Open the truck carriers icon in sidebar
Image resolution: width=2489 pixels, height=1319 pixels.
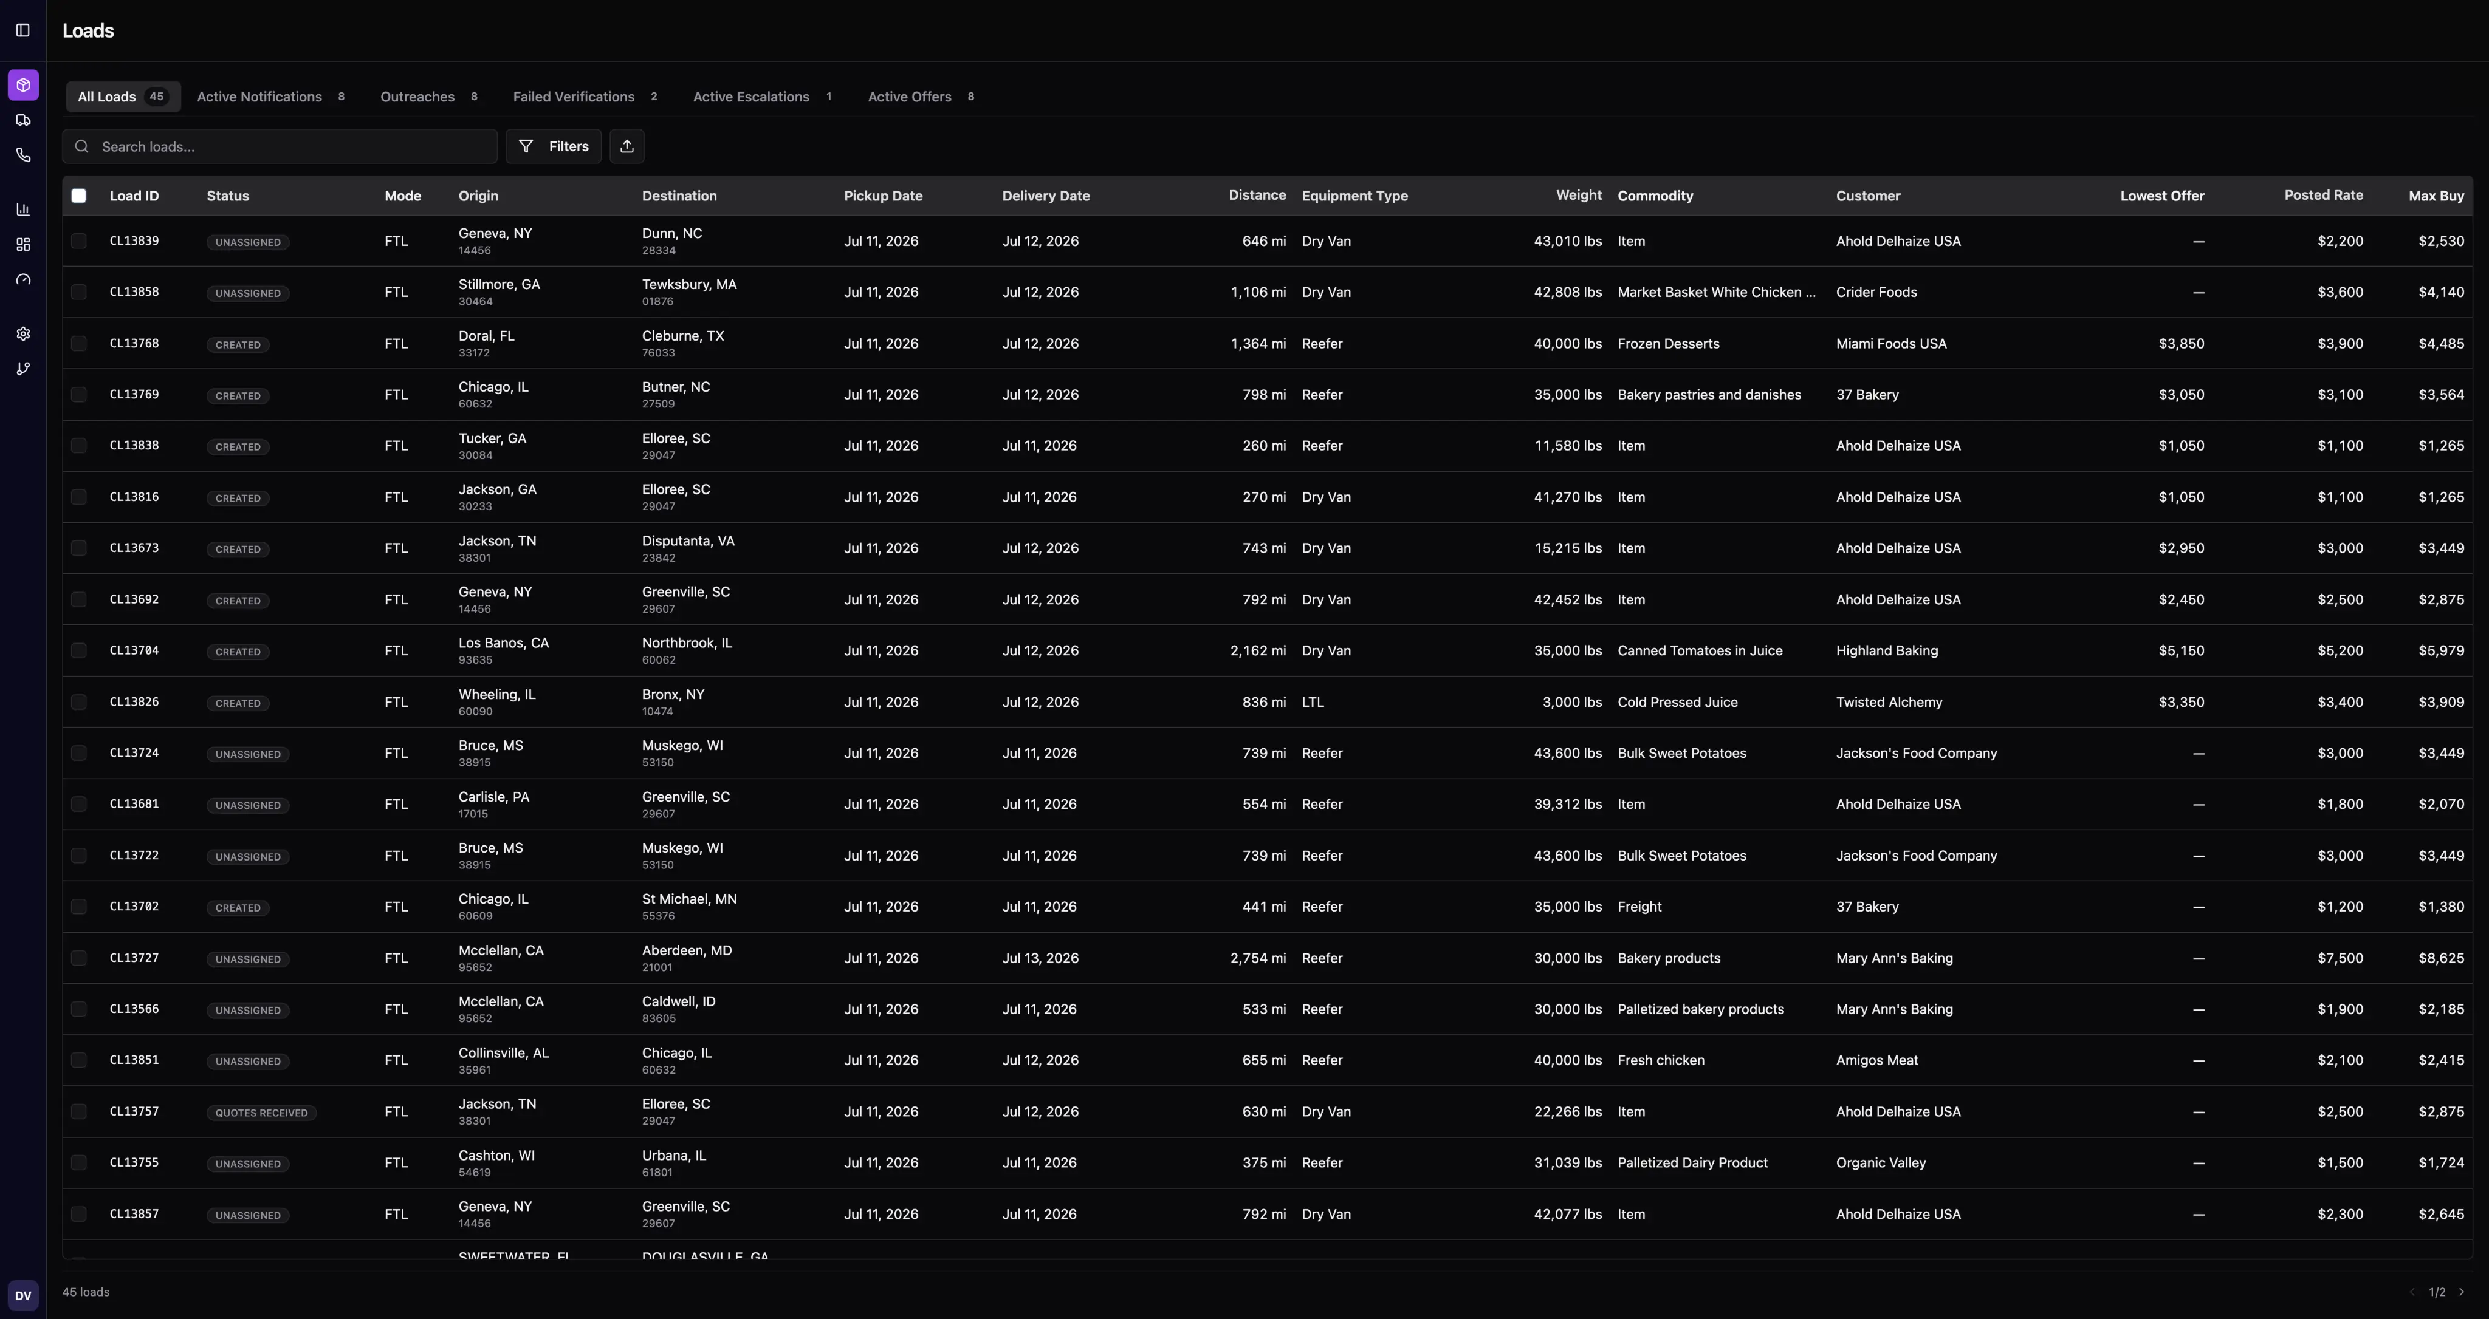tap(23, 121)
